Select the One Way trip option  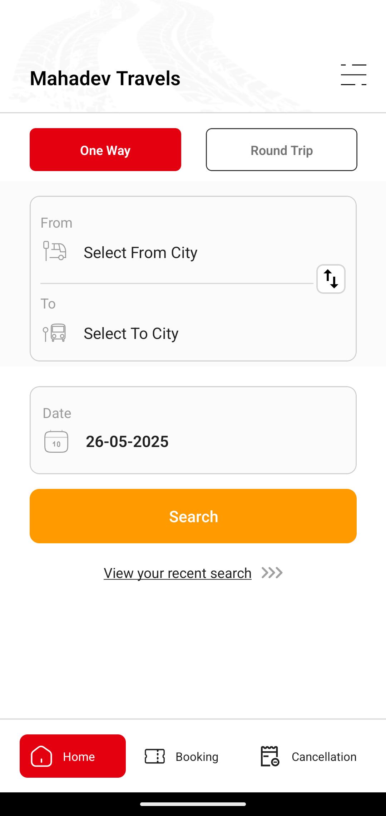point(105,150)
